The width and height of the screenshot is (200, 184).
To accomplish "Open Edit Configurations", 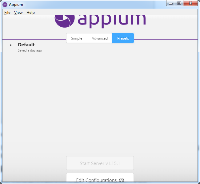I will pos(100,178).
